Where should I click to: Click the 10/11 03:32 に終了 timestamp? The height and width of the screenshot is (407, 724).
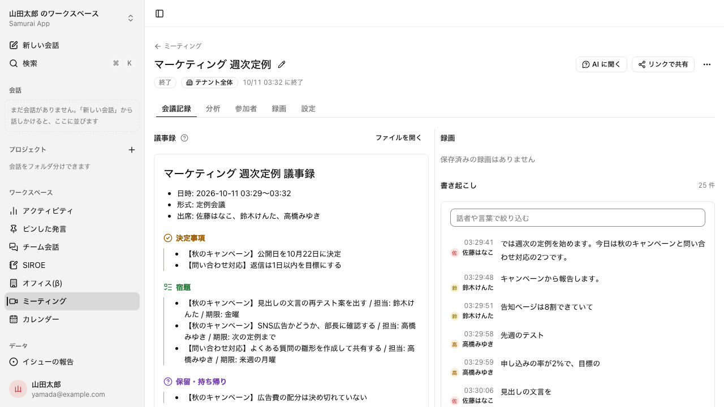tap(273, 83)
